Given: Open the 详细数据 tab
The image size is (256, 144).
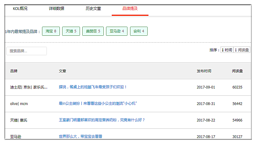Looking at the screenshot, I should coord(56,9).
